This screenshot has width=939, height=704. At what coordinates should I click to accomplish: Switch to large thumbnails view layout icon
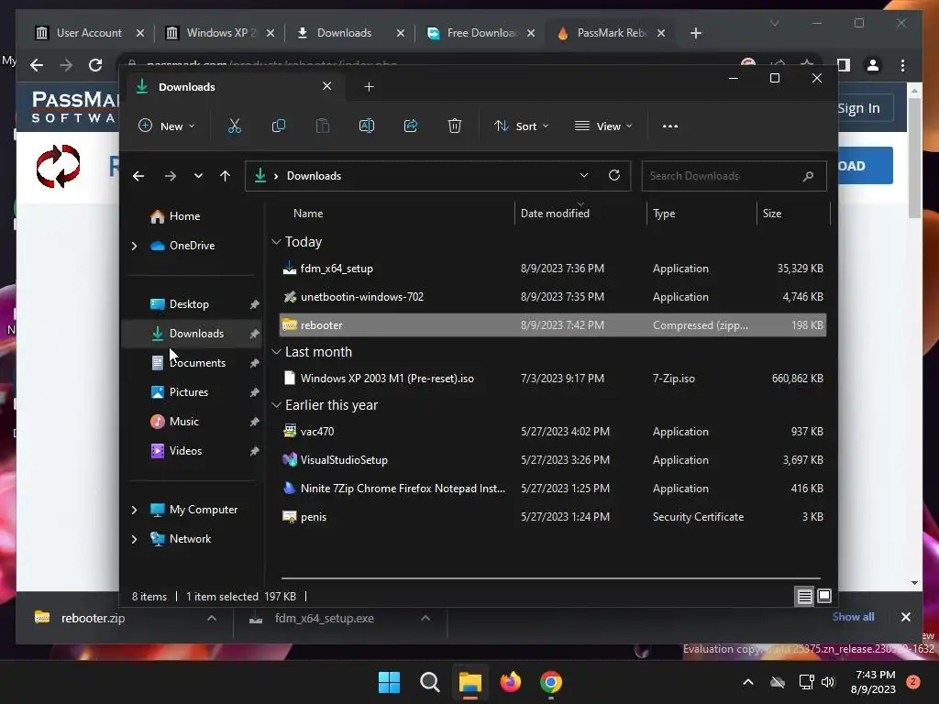pos(824,596)
